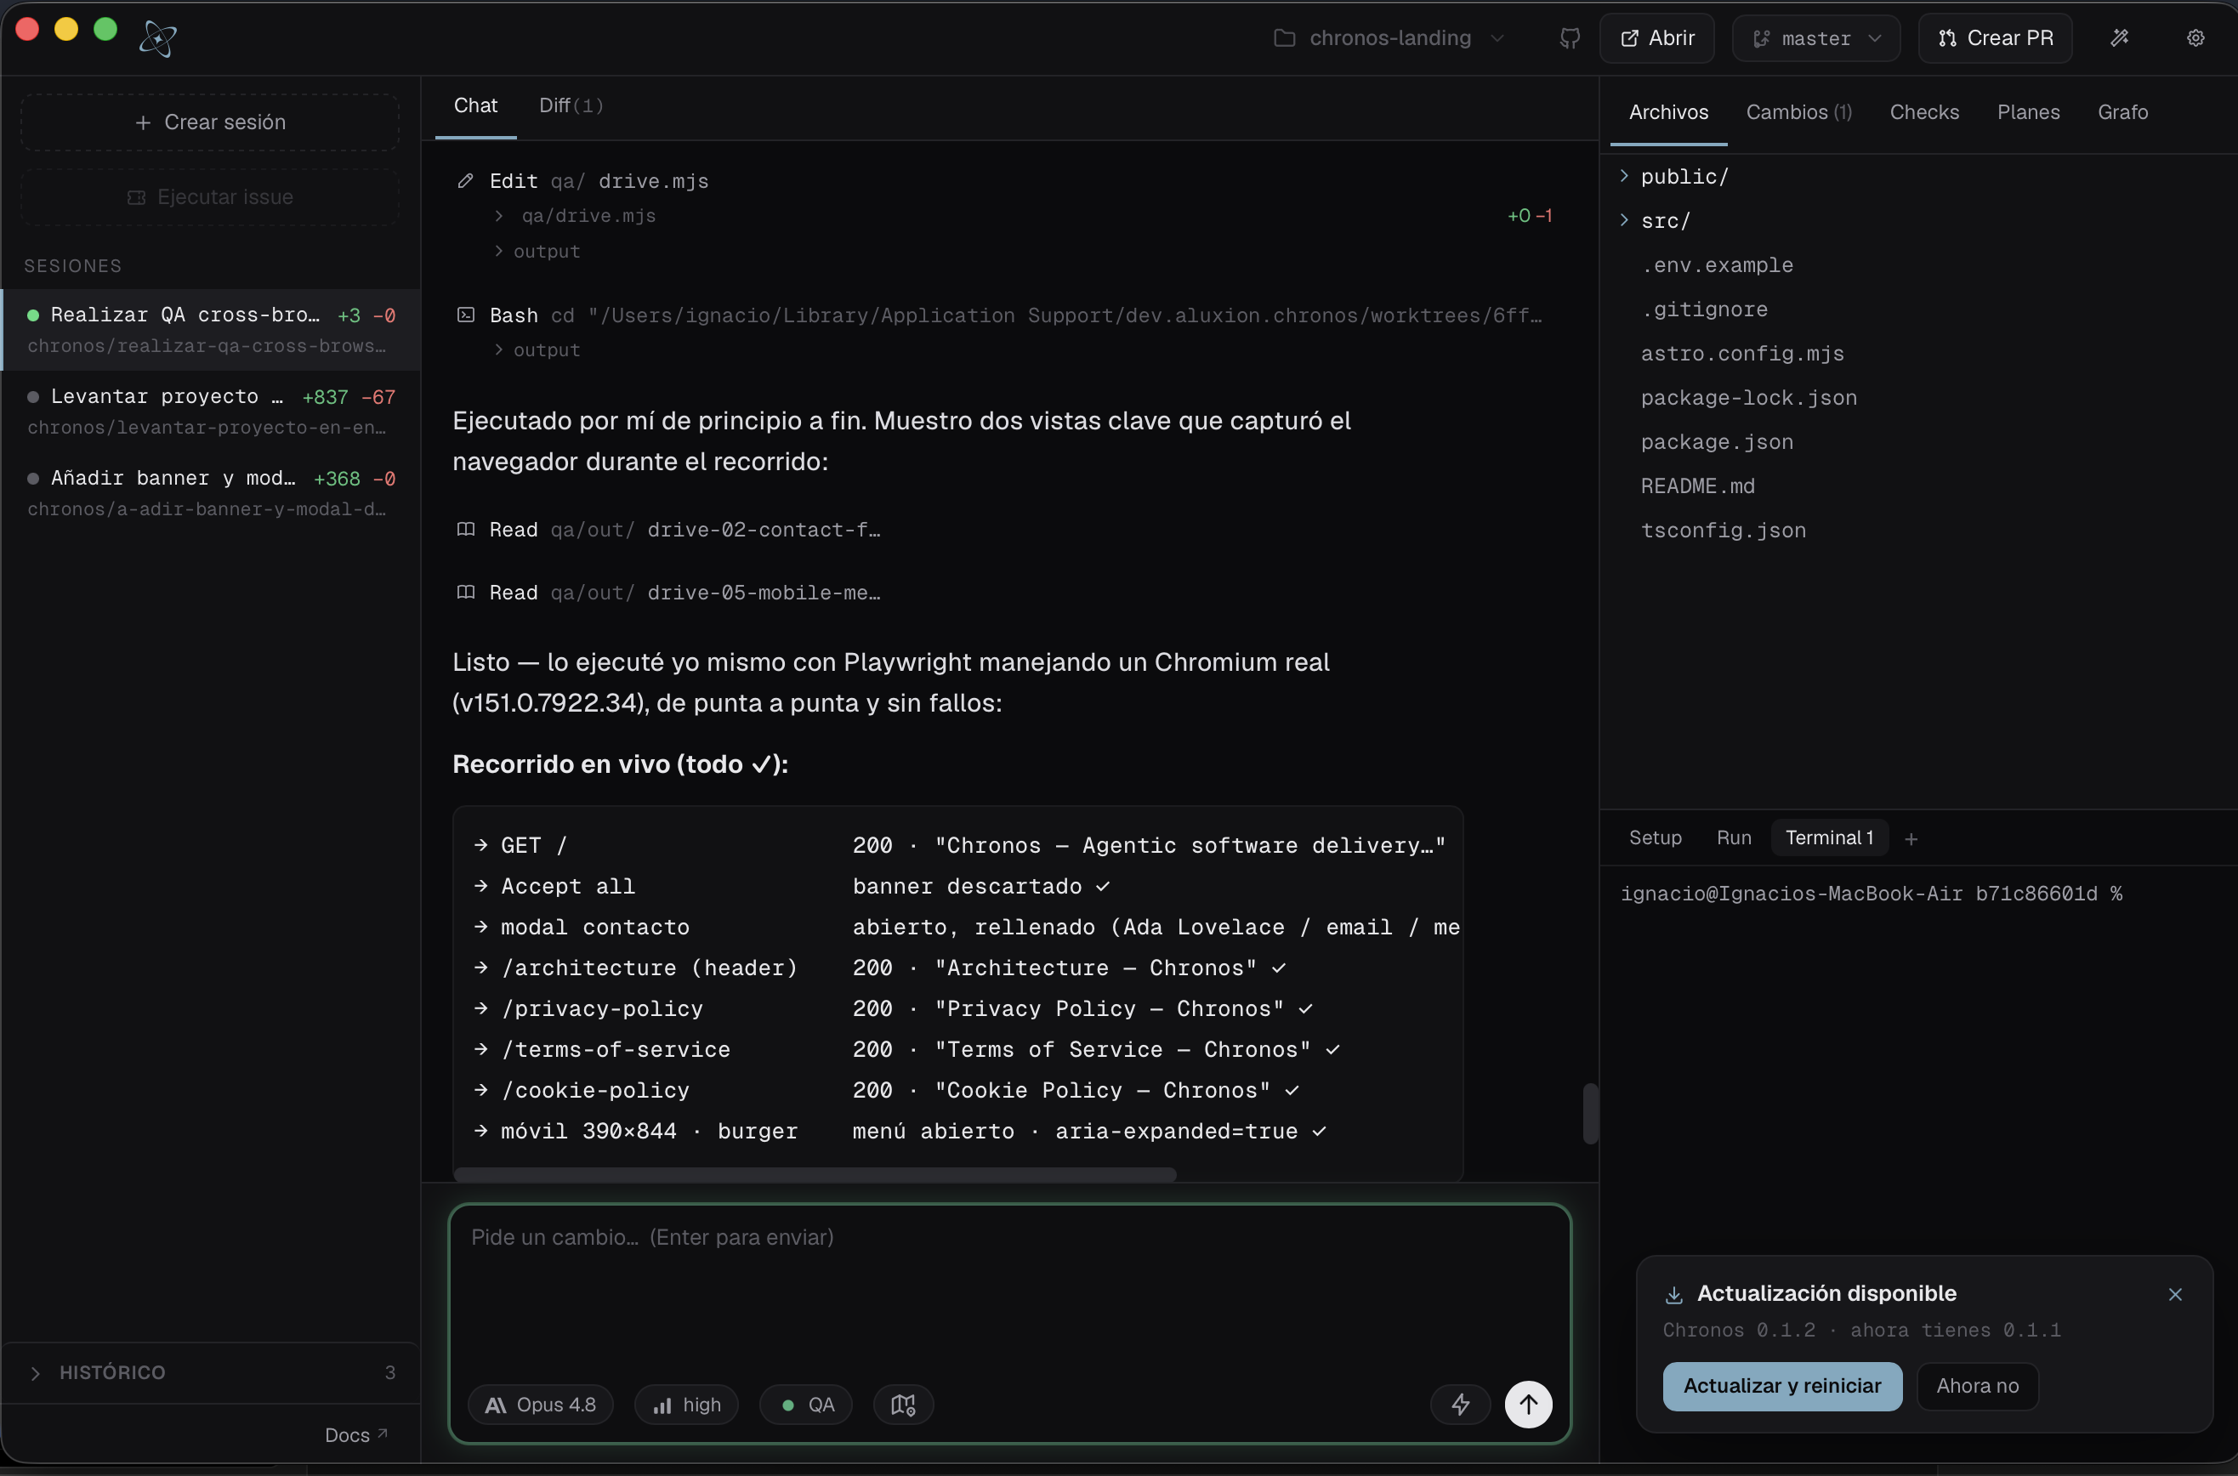This screenshot has width=2238, height=1476.
Task: Dismiss the update notification with X
Action: pyautogui.click(x=2175, y=1294)
